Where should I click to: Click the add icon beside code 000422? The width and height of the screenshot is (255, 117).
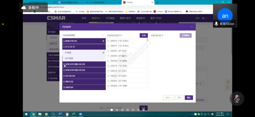108,76
